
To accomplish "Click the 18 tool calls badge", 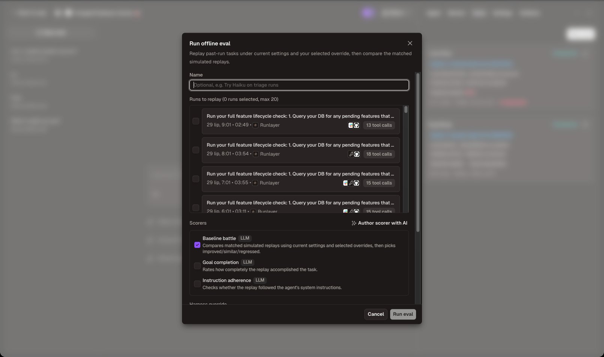I will point(379,154).
